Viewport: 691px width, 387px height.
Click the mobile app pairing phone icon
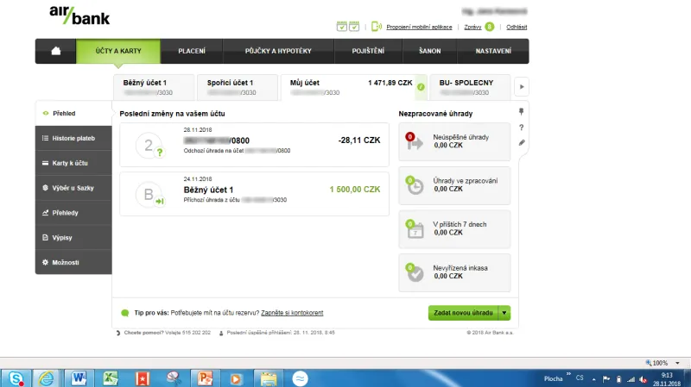click(377, 27)
